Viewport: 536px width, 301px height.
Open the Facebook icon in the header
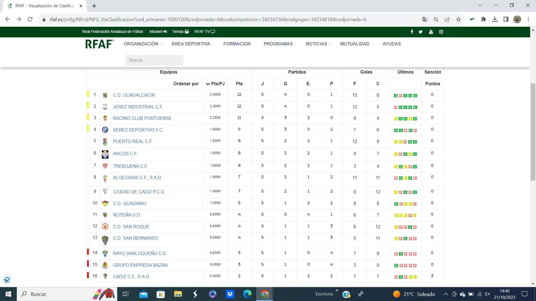pyautogui.click(x=412, y=32)
